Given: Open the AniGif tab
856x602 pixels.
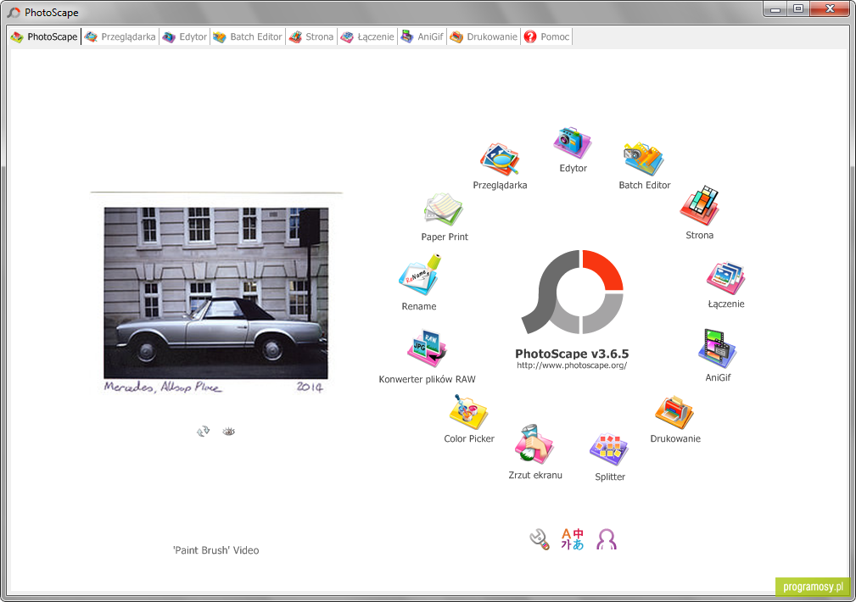Looking at the screenshot, I should 422,36.
